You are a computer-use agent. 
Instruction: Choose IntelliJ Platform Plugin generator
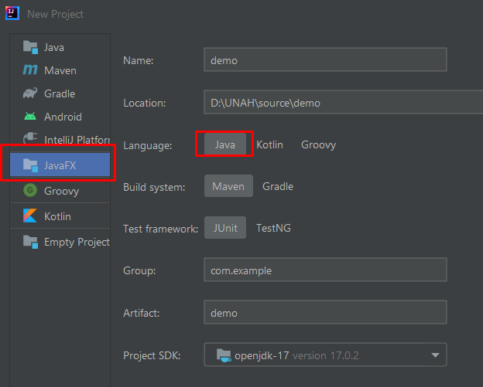pyautogui.click(x=60, y=139)
